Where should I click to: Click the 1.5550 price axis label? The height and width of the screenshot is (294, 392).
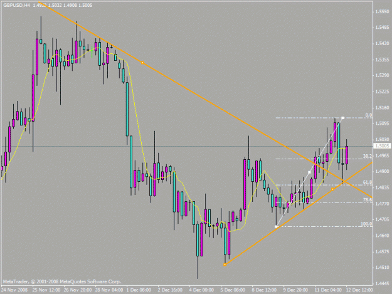tap(382, 11)
